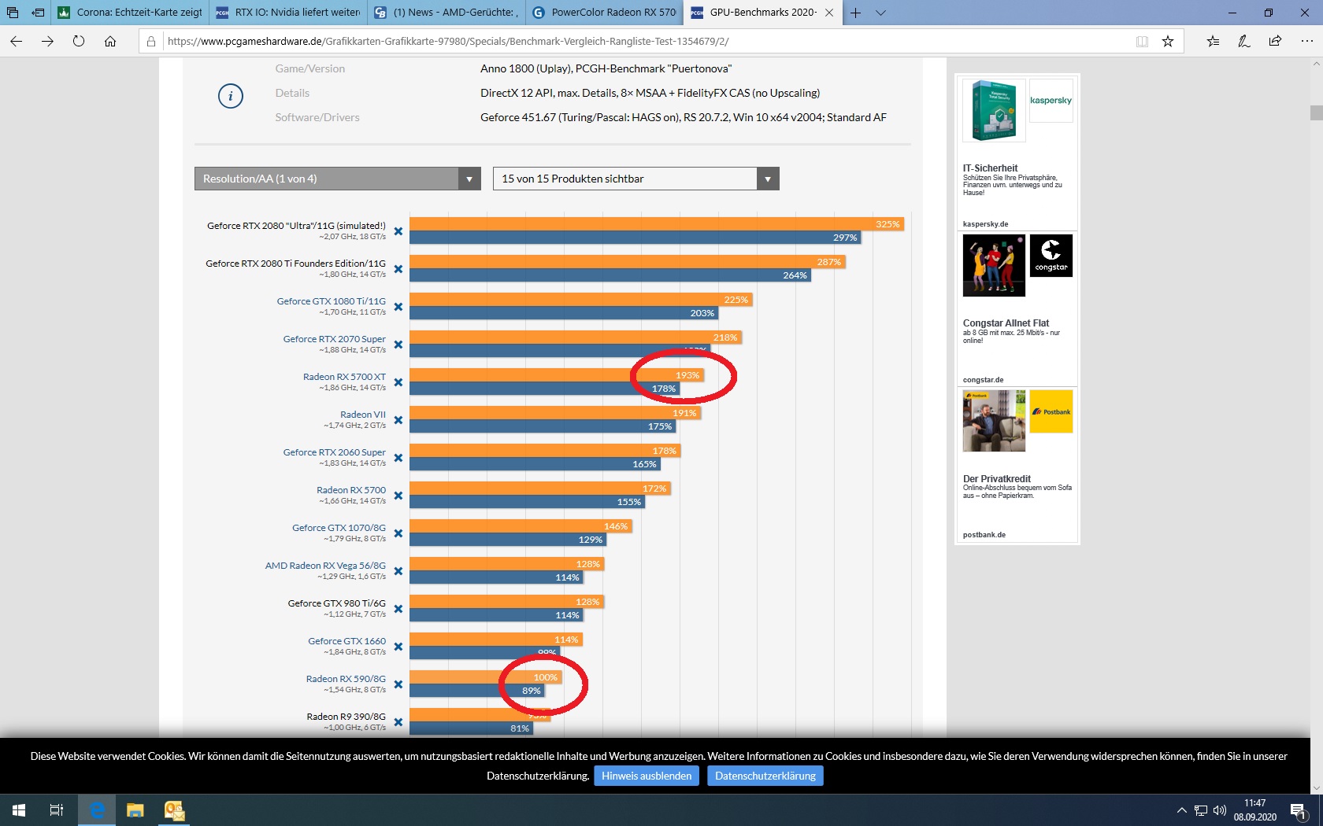The image size is (1323, 826).
Task: Open Geforce GTX 1660 link
Action: [347, 641]
